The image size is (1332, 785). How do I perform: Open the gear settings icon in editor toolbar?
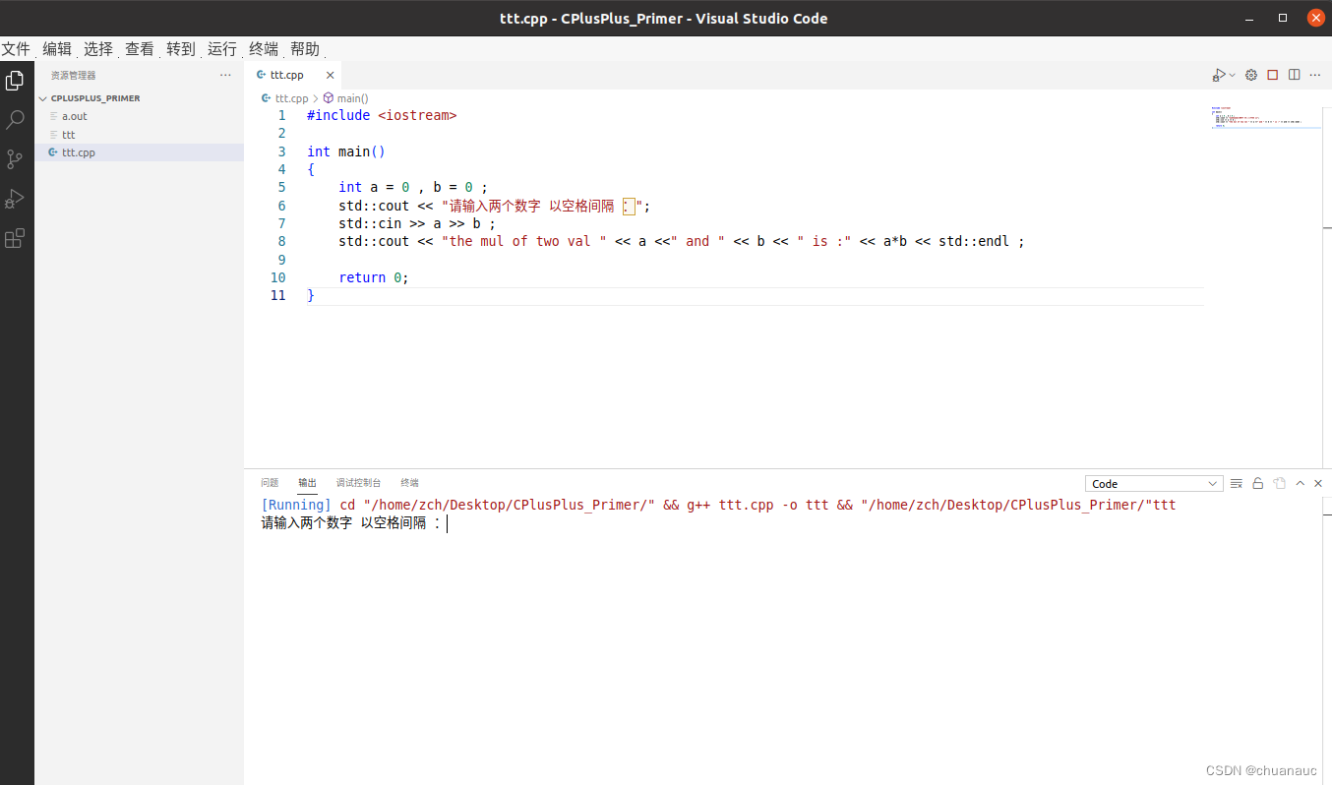pyautogui.click(x=1251, y=75)
